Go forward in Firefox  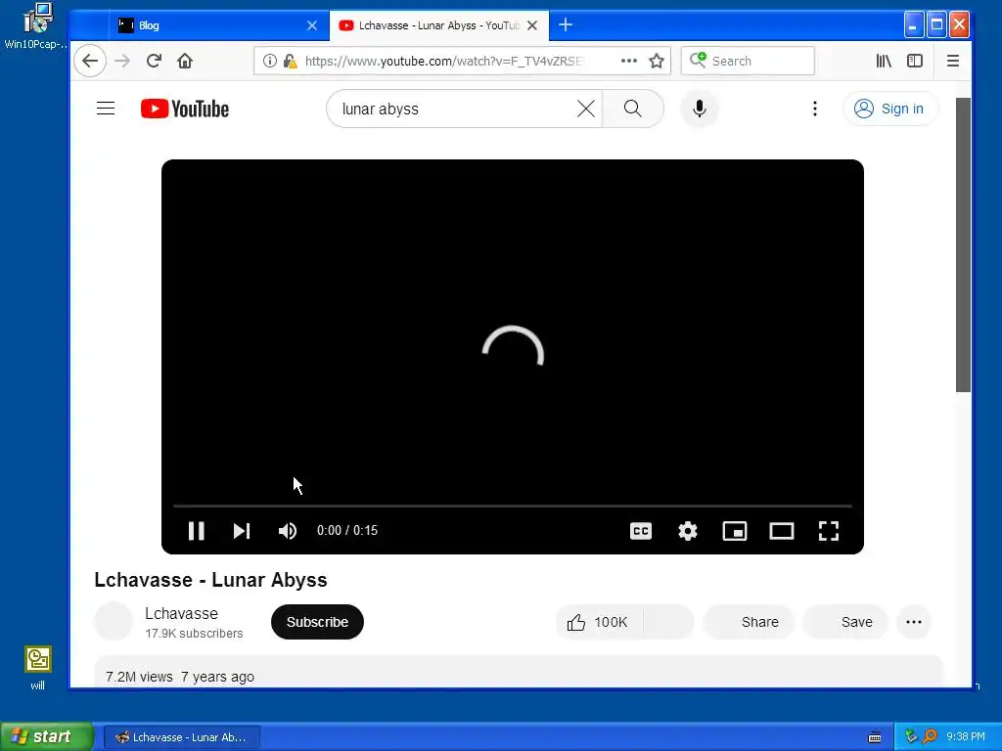[122, 61]
